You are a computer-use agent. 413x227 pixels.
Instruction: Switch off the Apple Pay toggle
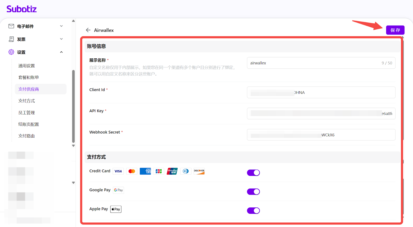(253, 211)
